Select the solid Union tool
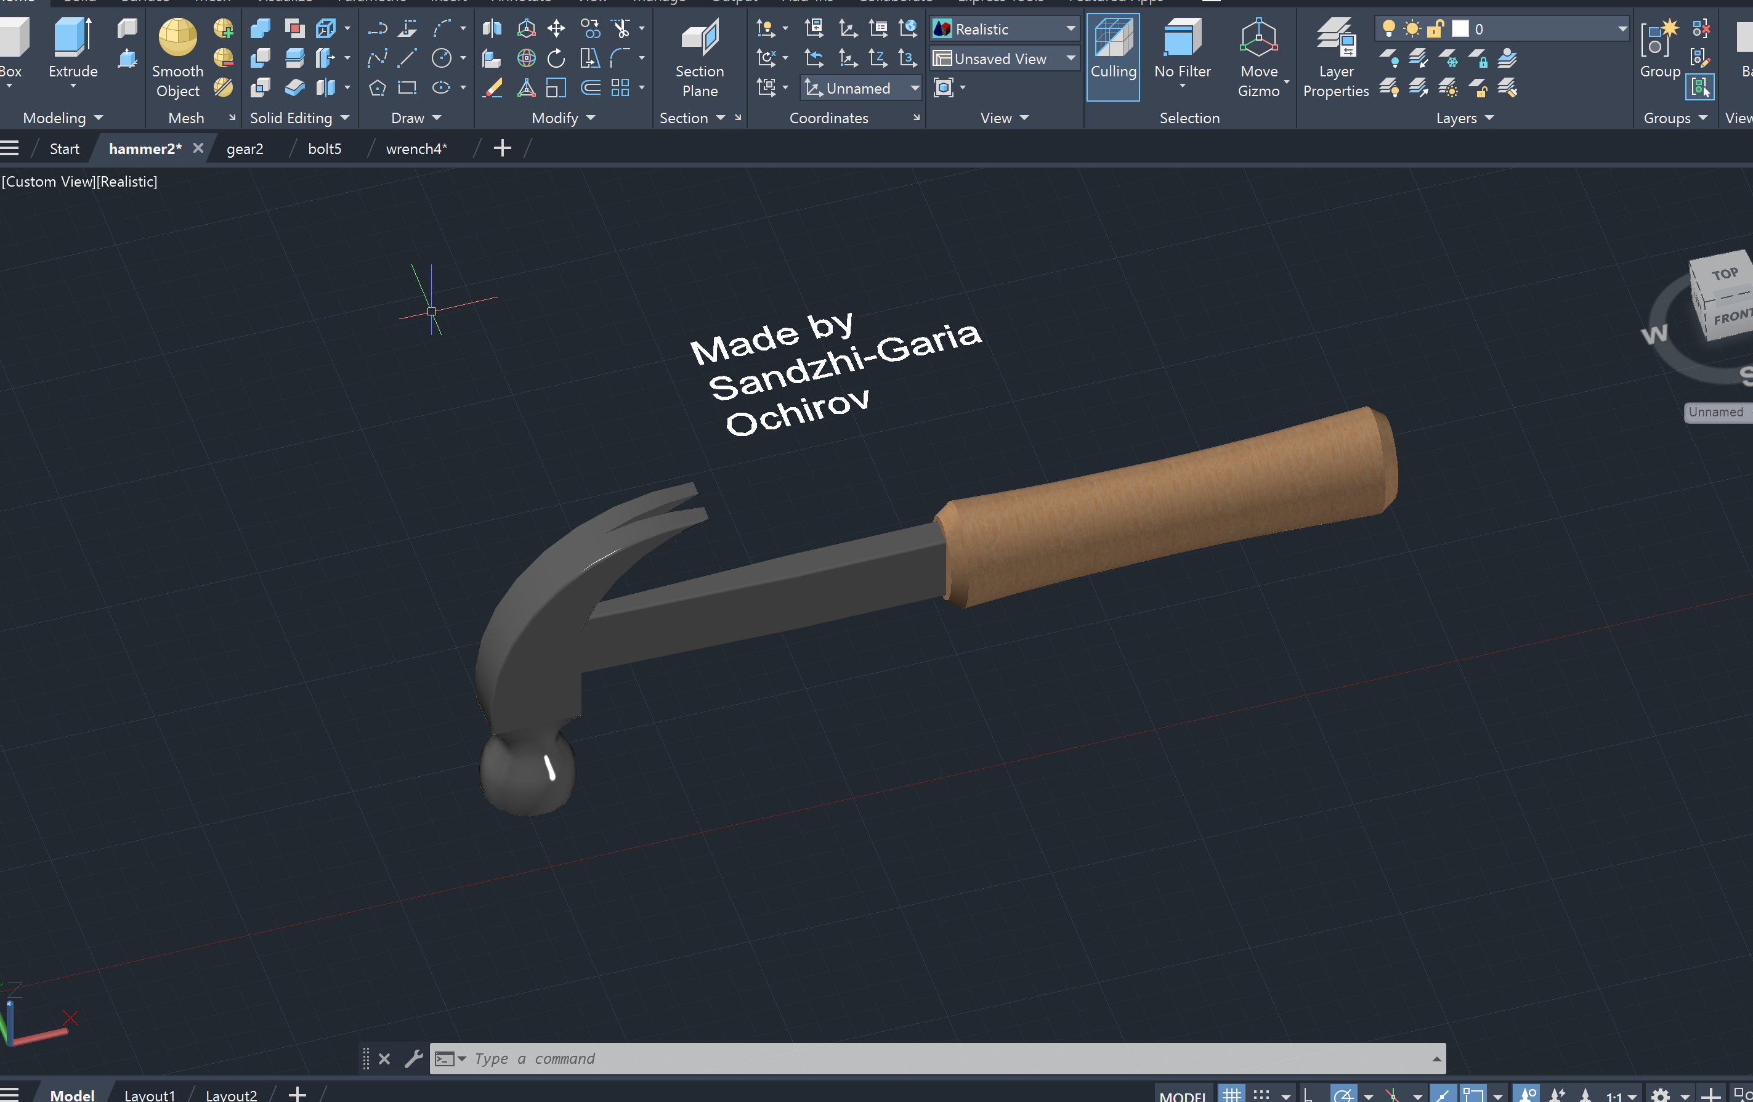This screenshot has width=1753, height=1102. click(x=260, y=29)
